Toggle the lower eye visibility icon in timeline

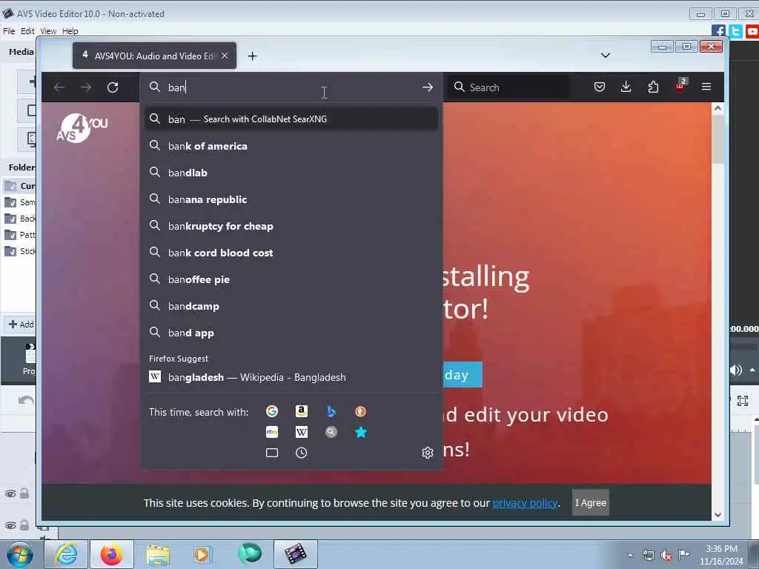coord(10,525)
